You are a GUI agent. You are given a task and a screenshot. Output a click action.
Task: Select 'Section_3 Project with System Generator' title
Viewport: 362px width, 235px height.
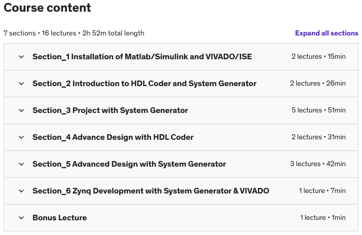click(x=110, y=110)
